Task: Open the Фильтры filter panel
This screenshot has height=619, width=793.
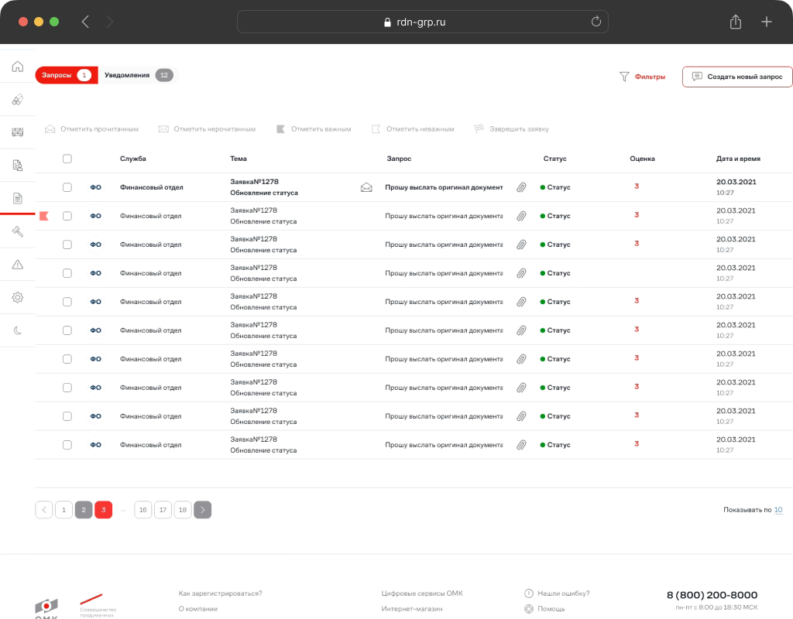Action: (642, 77)
